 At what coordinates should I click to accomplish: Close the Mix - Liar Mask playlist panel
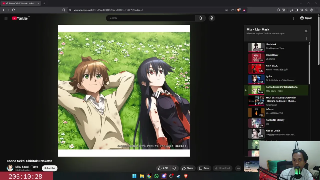(x=306, y=31)
